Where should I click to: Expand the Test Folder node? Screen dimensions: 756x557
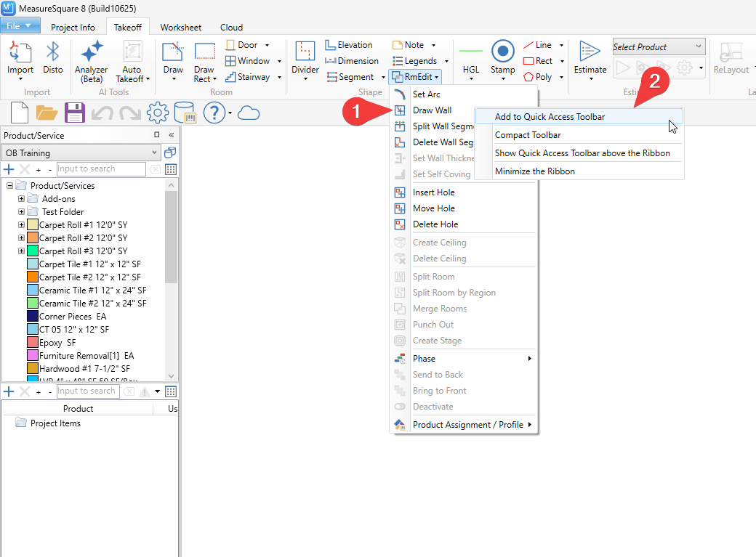tap(21, 211)
